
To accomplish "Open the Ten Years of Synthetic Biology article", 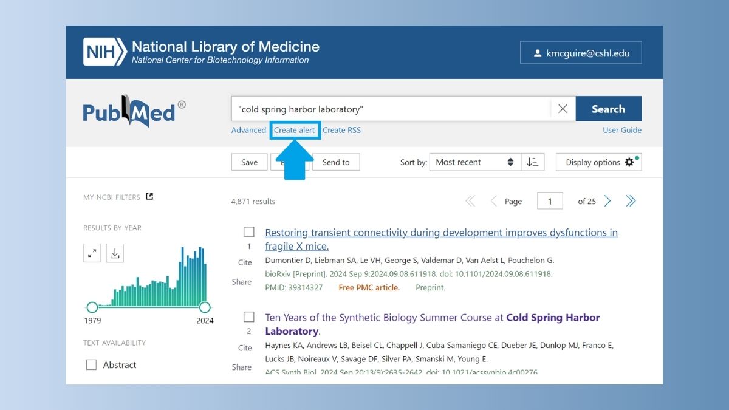I will tap(432, 324).
